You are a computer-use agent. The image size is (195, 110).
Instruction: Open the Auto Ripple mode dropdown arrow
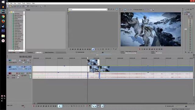click(x=100, y=106)
